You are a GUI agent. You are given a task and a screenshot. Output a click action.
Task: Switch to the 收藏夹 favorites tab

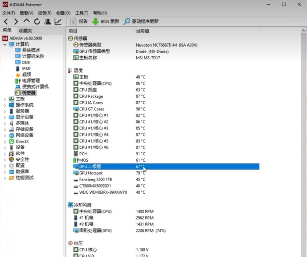[x=25, y=31]
